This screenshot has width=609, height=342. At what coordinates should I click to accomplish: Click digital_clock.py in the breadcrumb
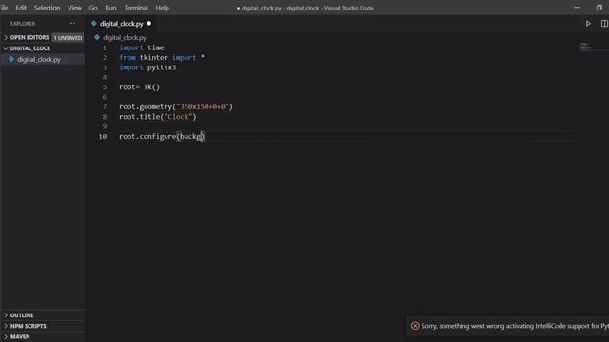[x=125, y=38]
